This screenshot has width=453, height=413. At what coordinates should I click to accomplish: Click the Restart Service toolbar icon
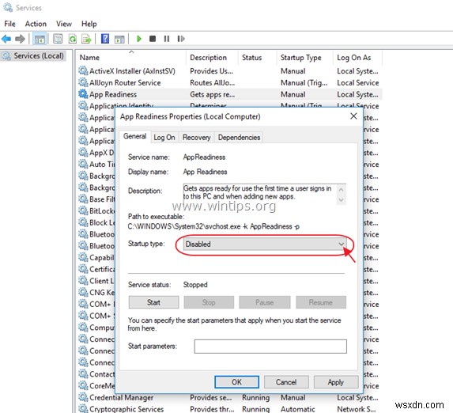(x=181, y=39)
